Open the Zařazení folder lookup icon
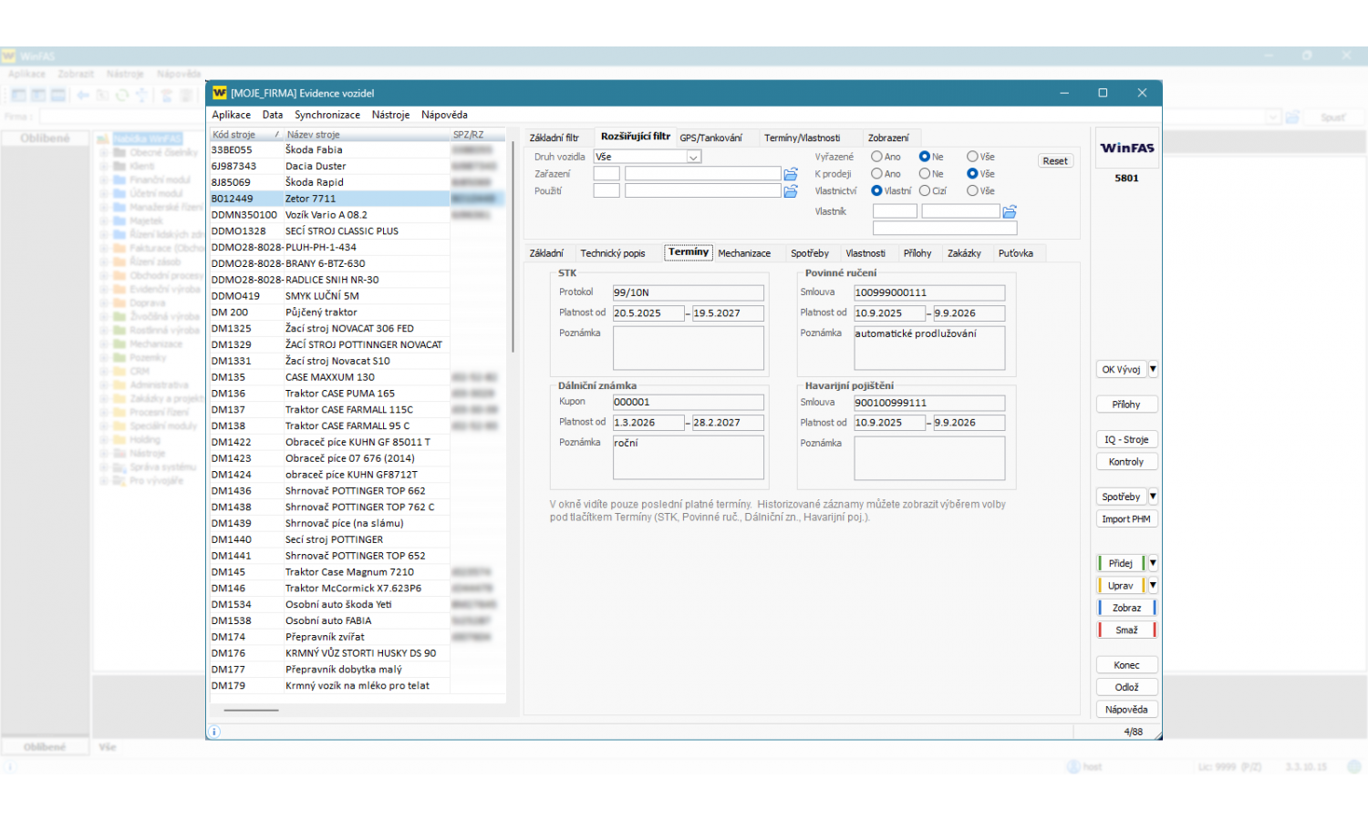This screenshot has width=1368, height=820. (791, 174)
